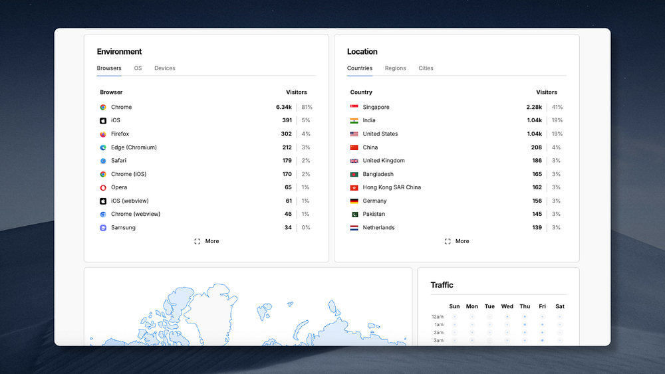665x374 pixels.
Task: Switch to the OS tab
Action: [x=138, y=68]
